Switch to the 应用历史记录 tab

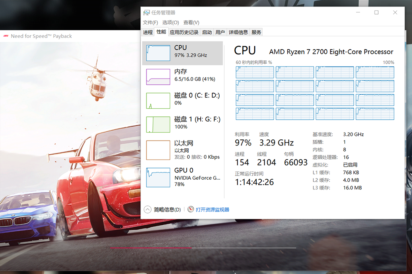(184, 32)
